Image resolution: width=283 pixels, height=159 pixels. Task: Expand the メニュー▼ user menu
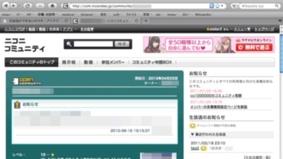(x=242, y=29)
